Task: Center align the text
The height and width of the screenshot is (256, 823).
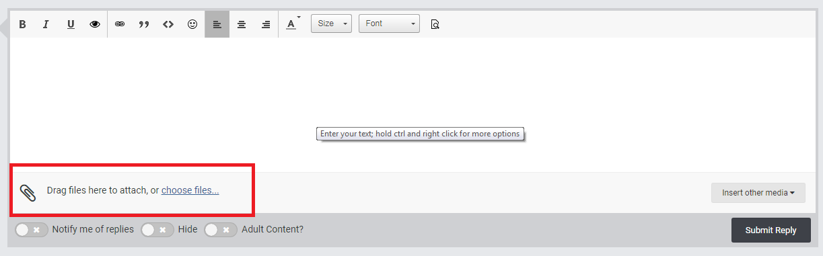Action: click(242, 24)
